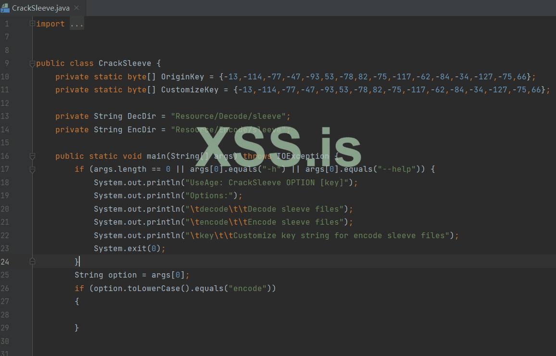
Task: Click the "Resource/Decode/sleeve" string literal
Action: coord(228,116)
